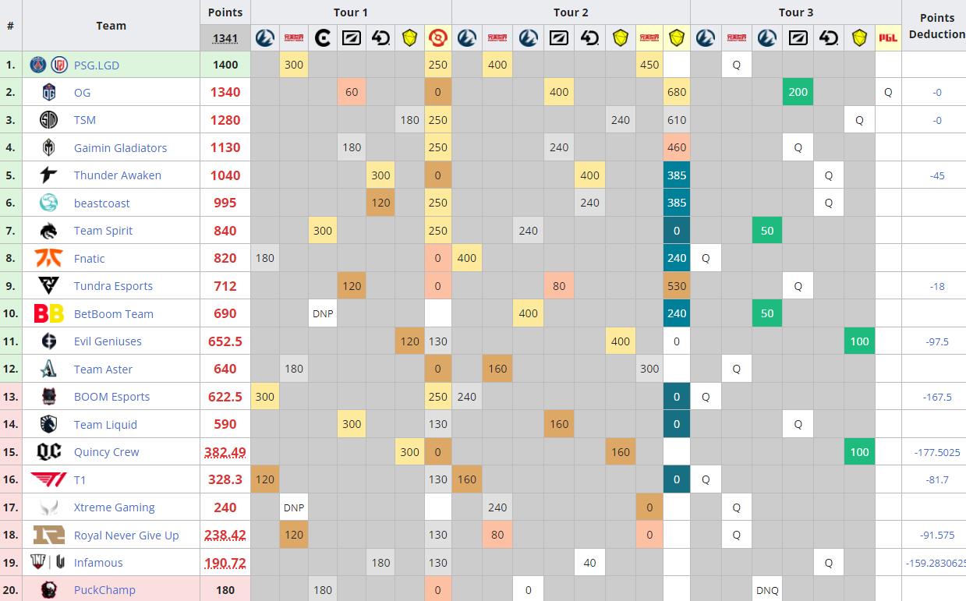Click the TSM team logo
966x601 pixels.
pyautogui.click(x=48, y=120)
